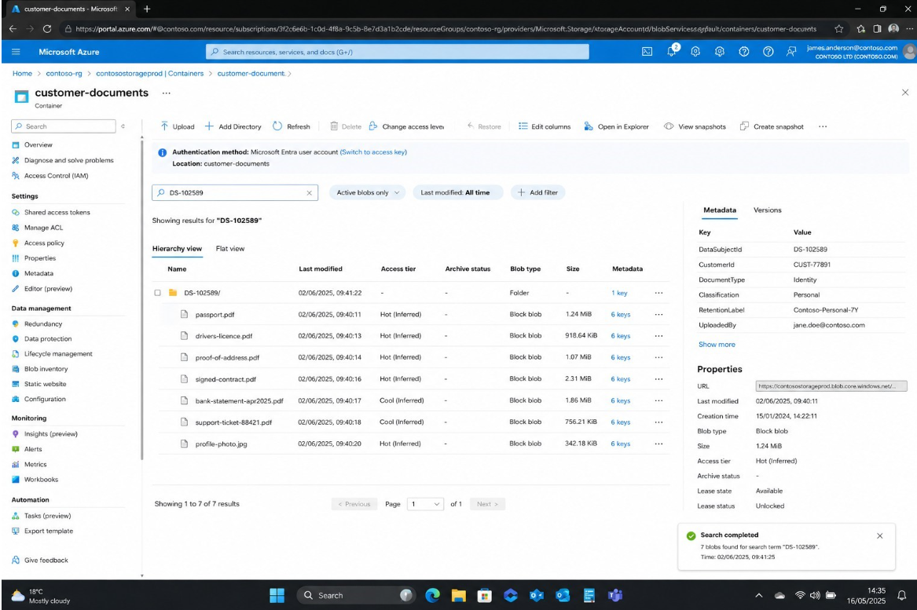Screen dimensions: 917x610
Task: Open Last modified: All time filter
Action: click(x=458, y=192)
